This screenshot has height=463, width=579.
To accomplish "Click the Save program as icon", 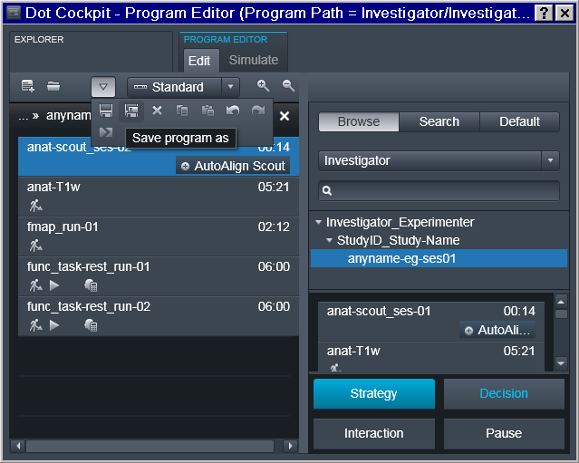I will pyautogui.click(x=131, y=111).
